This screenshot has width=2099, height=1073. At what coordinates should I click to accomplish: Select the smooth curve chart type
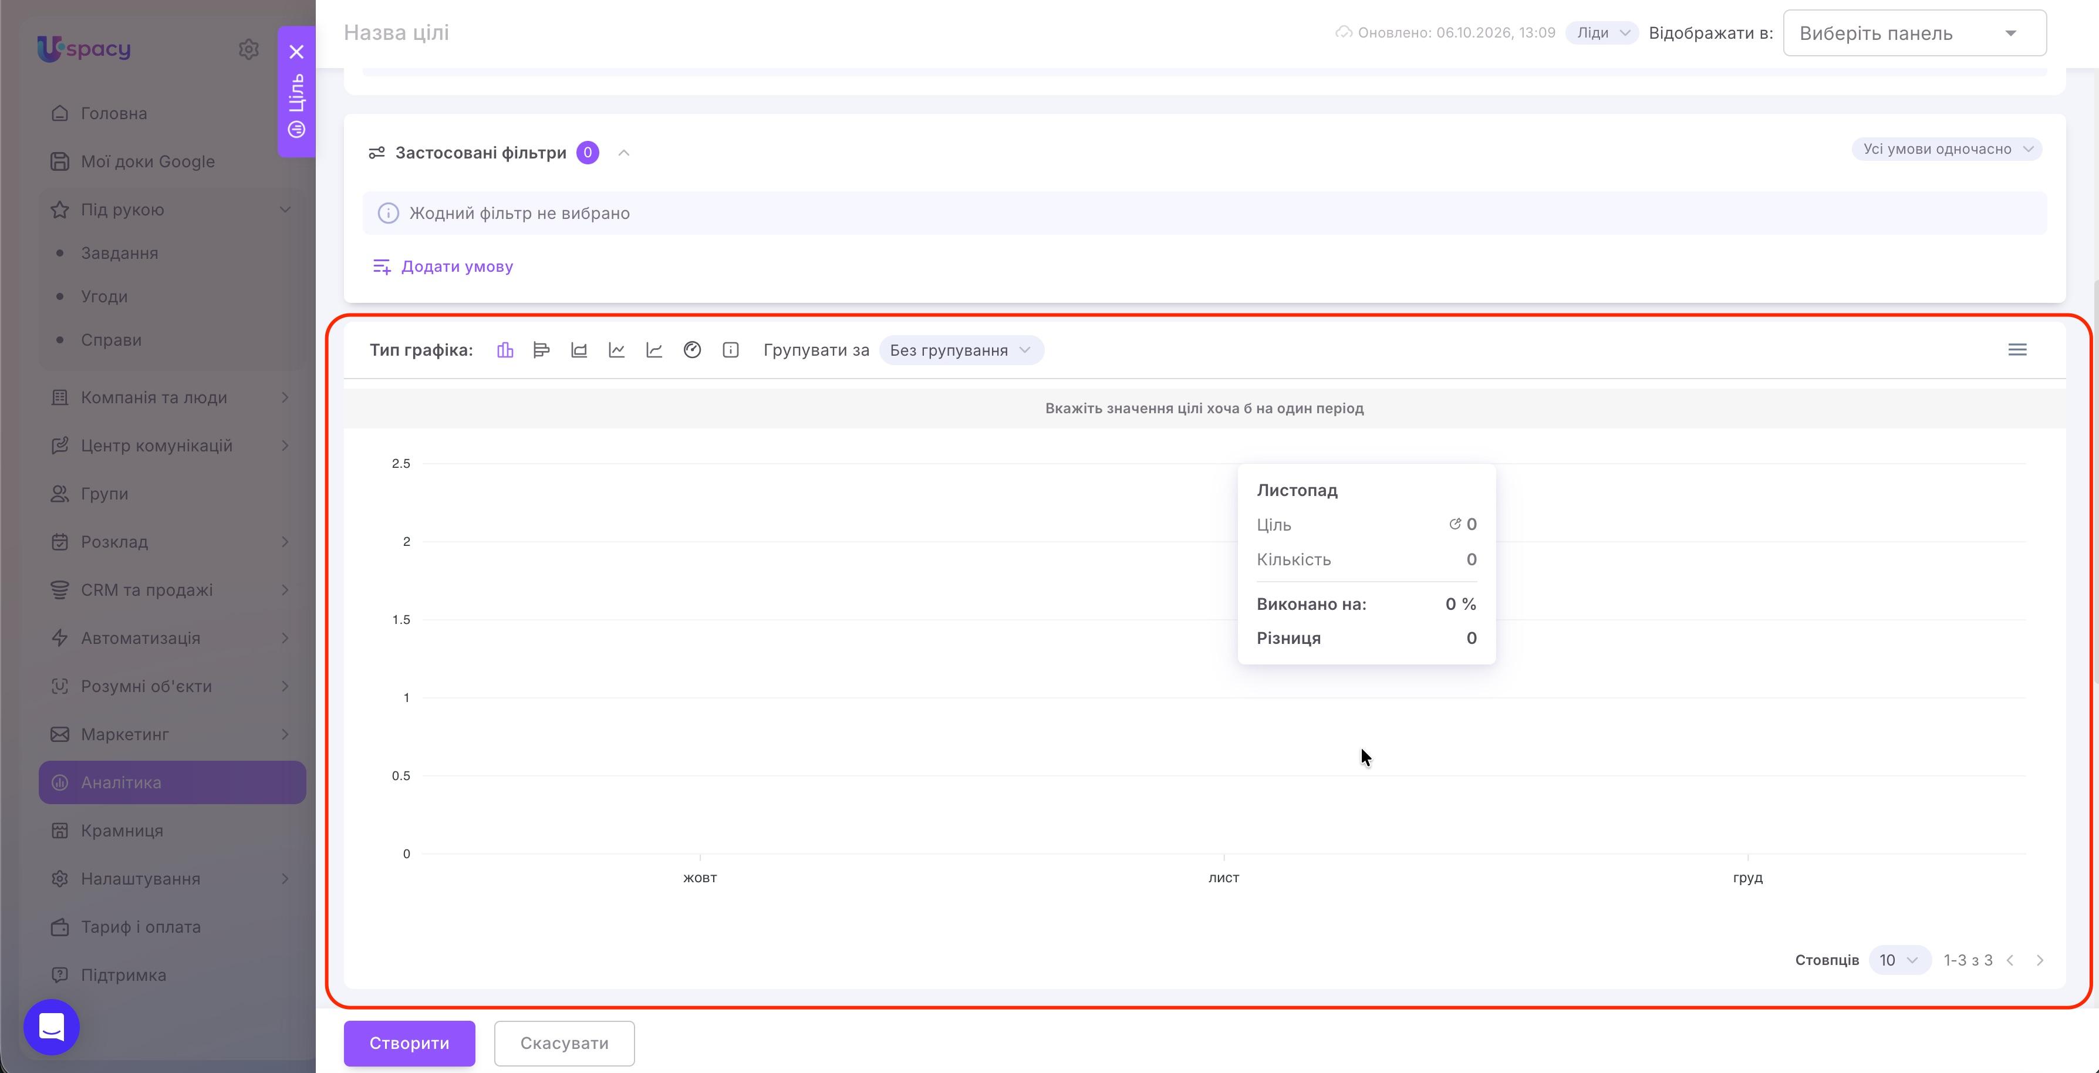coord(654,350)
